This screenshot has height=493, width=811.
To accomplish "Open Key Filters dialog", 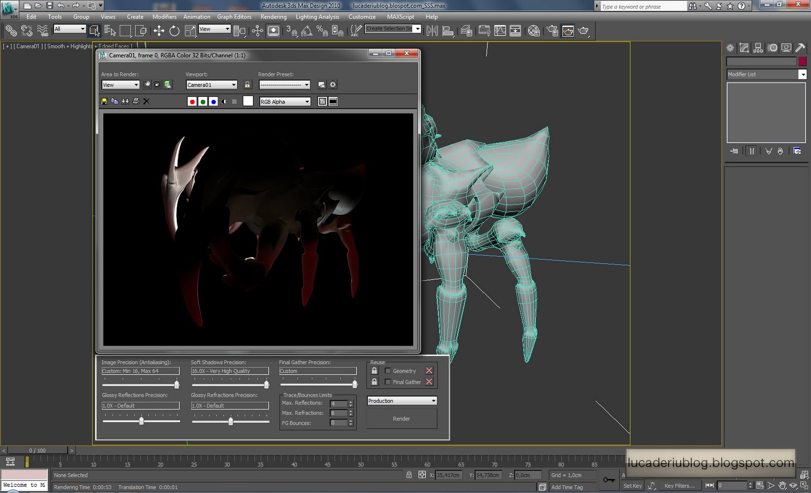I will click(679, 485).
